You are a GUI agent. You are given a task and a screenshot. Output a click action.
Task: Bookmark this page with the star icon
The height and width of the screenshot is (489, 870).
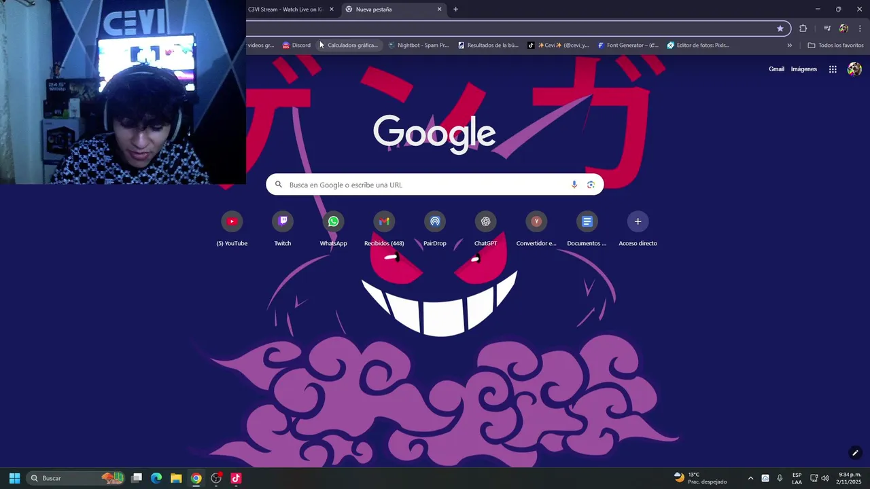pyautogui.click(x=780, y=29)
